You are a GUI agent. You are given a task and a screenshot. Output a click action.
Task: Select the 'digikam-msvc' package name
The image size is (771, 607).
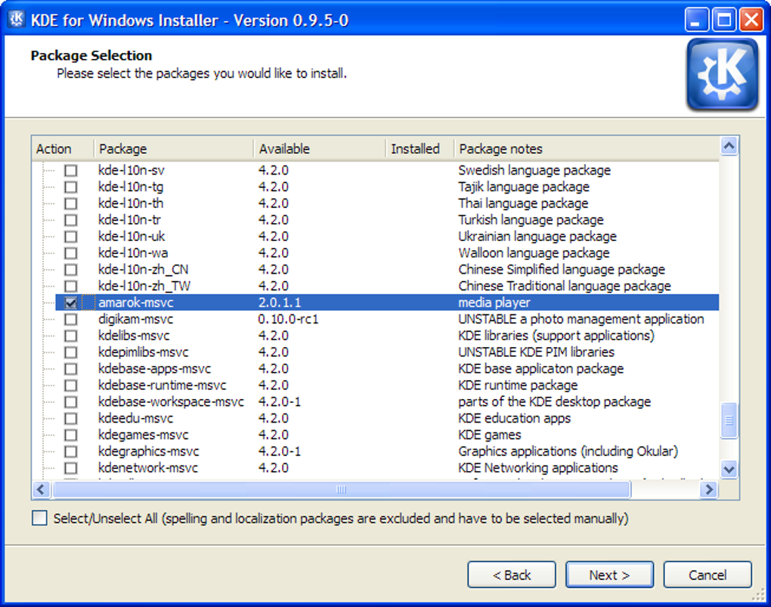coord(136,319)
